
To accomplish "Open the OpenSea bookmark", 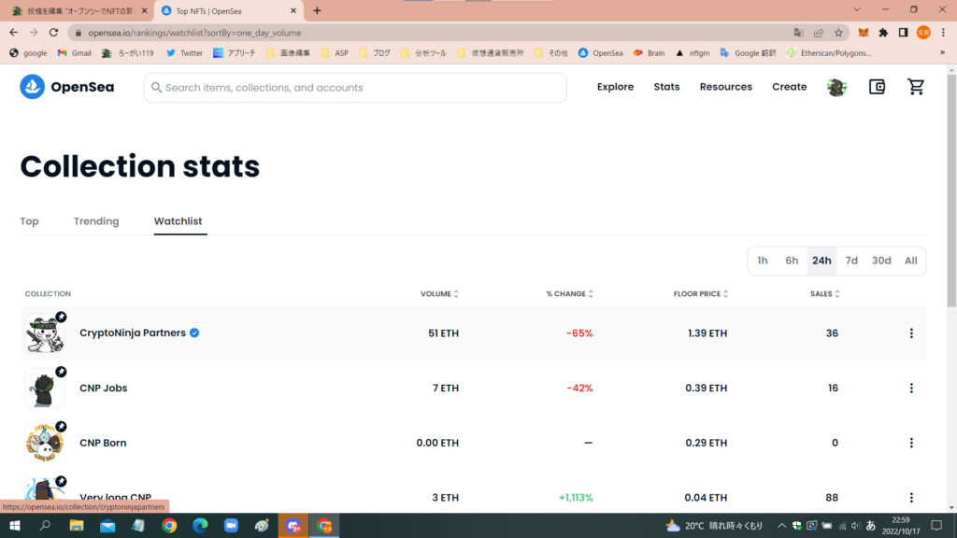I will [601, 53].
